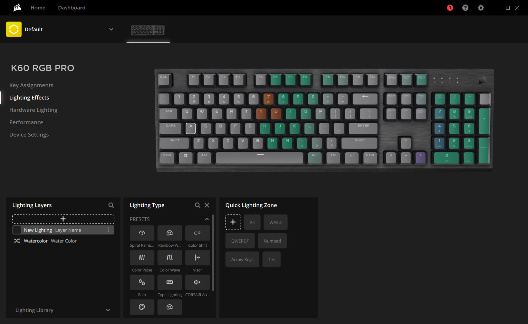The width and height of the screenshot is (528, 324).
Task: Select the WASD quick lighting zone
Action: [x=275, y=223]
